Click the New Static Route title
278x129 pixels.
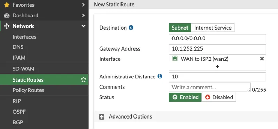pyautogui.click(x=114, y=5)
